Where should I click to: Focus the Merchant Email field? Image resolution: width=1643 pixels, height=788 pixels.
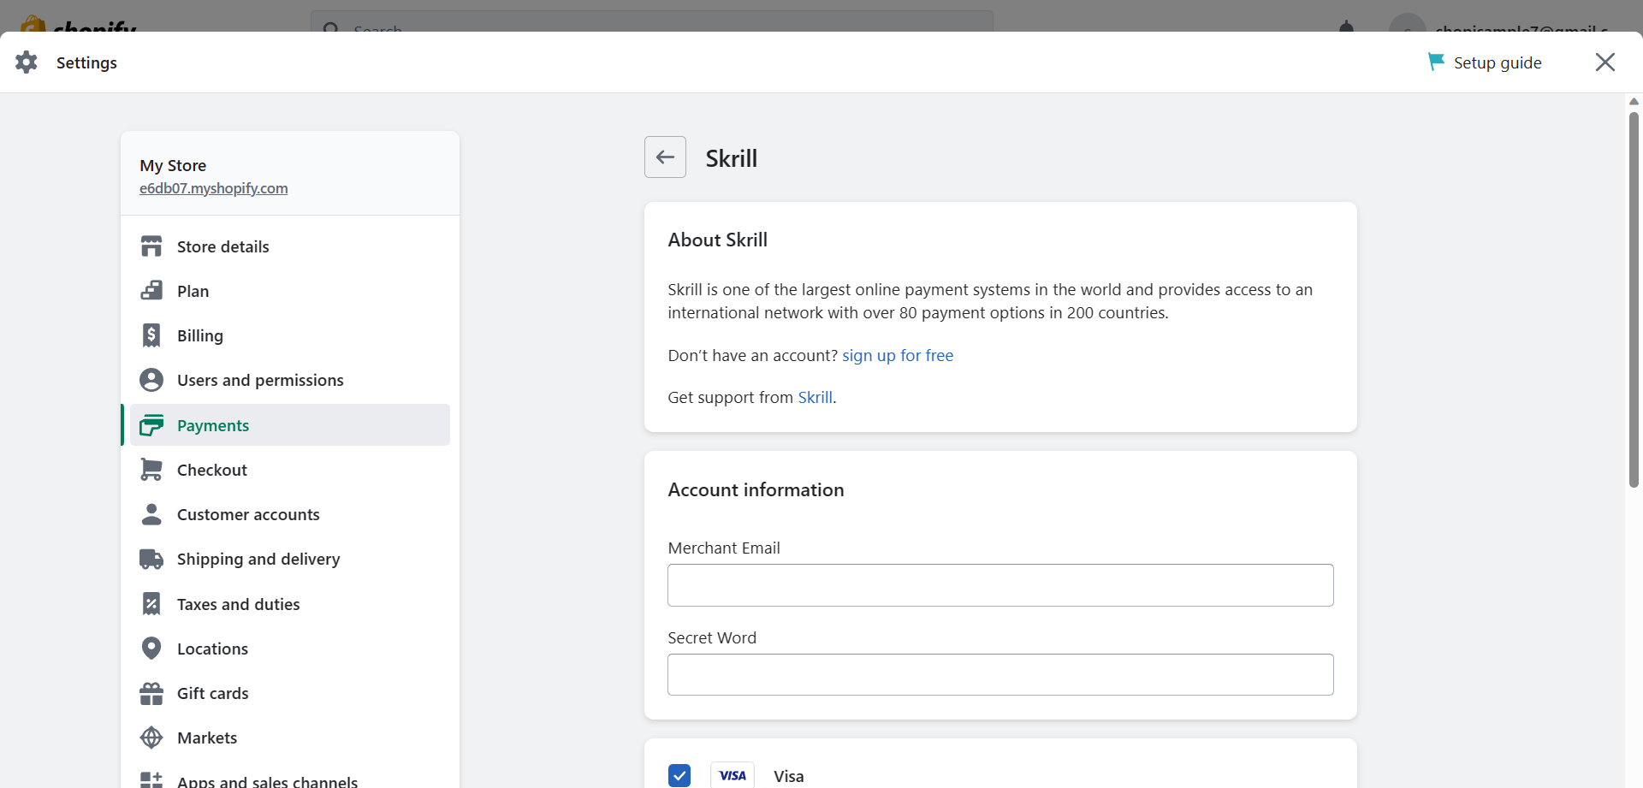[1000, 585]
